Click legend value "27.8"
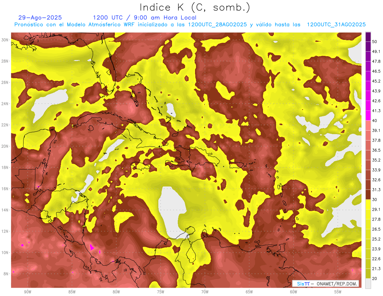The height and width of the screenshot is (296, 383). (x=376, y=219)
